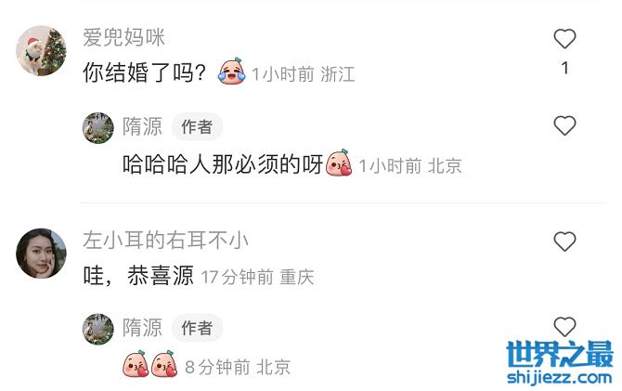Click the username 左小耳的右耳不小
This screenshot has height=391, width=622.
(166, 241)
